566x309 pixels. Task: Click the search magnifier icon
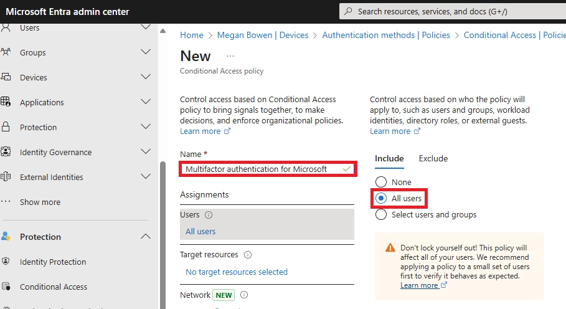(348, 11)
